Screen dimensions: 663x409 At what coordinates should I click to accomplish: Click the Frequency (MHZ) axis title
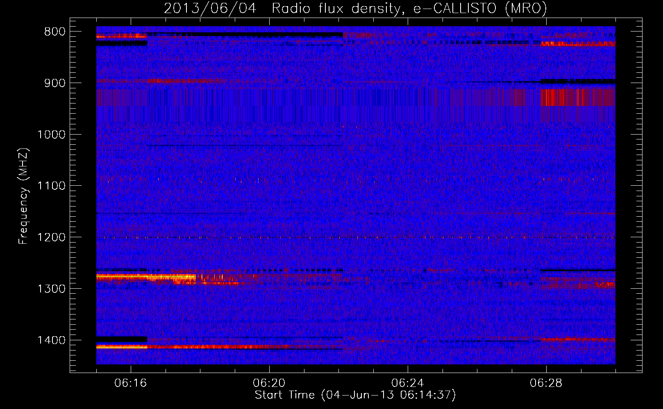[x=24, y=196]
